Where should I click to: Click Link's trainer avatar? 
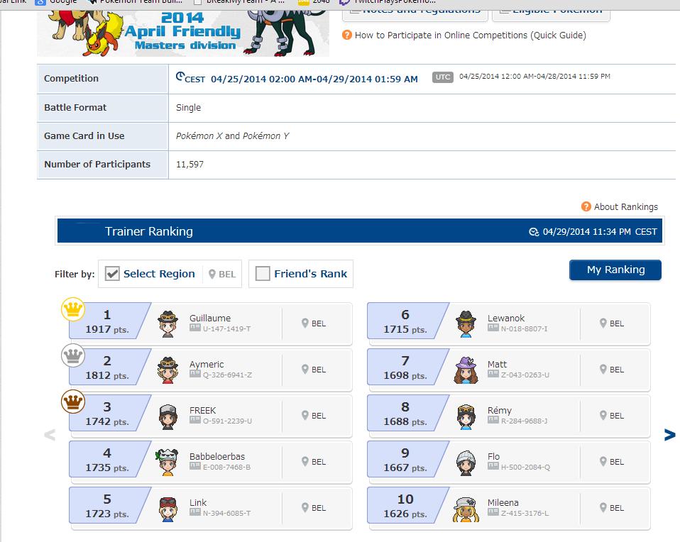pyautogui.click(x=168, y=509)
